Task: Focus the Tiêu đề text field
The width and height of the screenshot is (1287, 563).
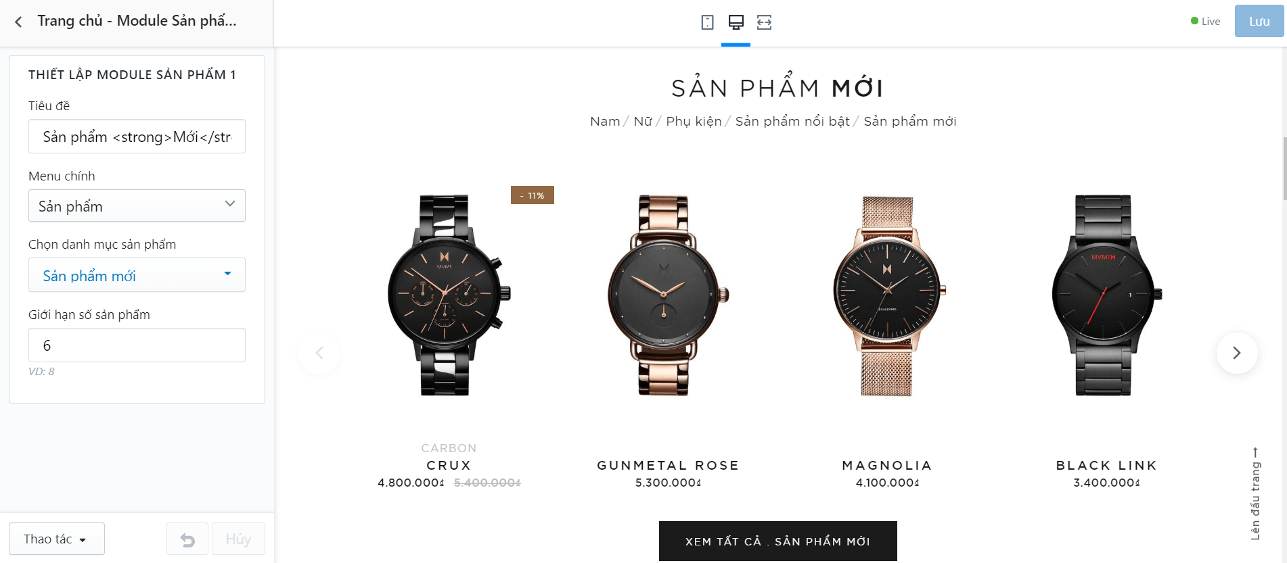Action: (x=137, y=137)
